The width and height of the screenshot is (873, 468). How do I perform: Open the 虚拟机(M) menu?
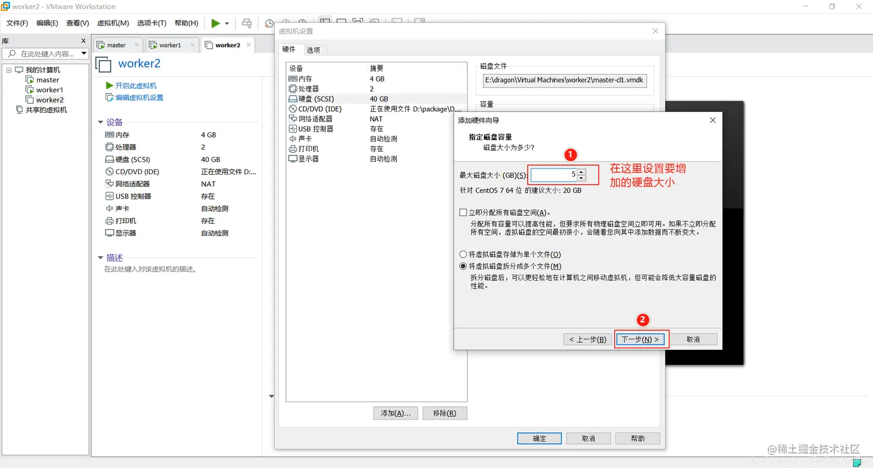113,23
